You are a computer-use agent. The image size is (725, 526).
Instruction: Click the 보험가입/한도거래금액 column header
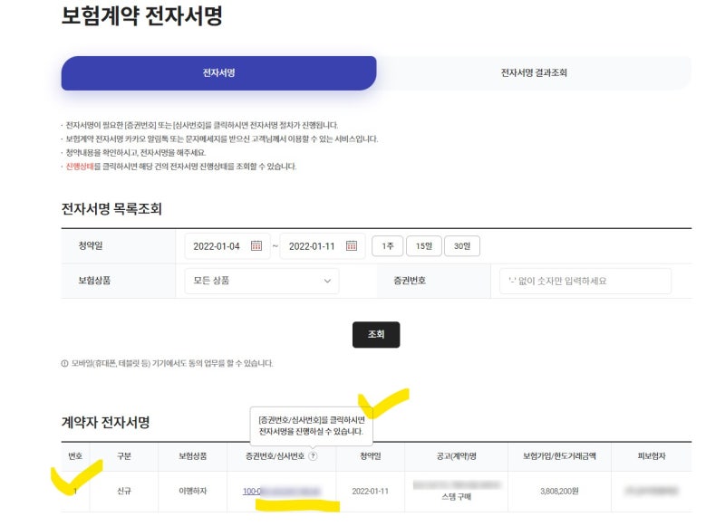point(559,456)
